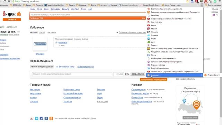Open the Skype link
Image resolution: width=222 pixels, height=125 pixels.
click(100, 98)
